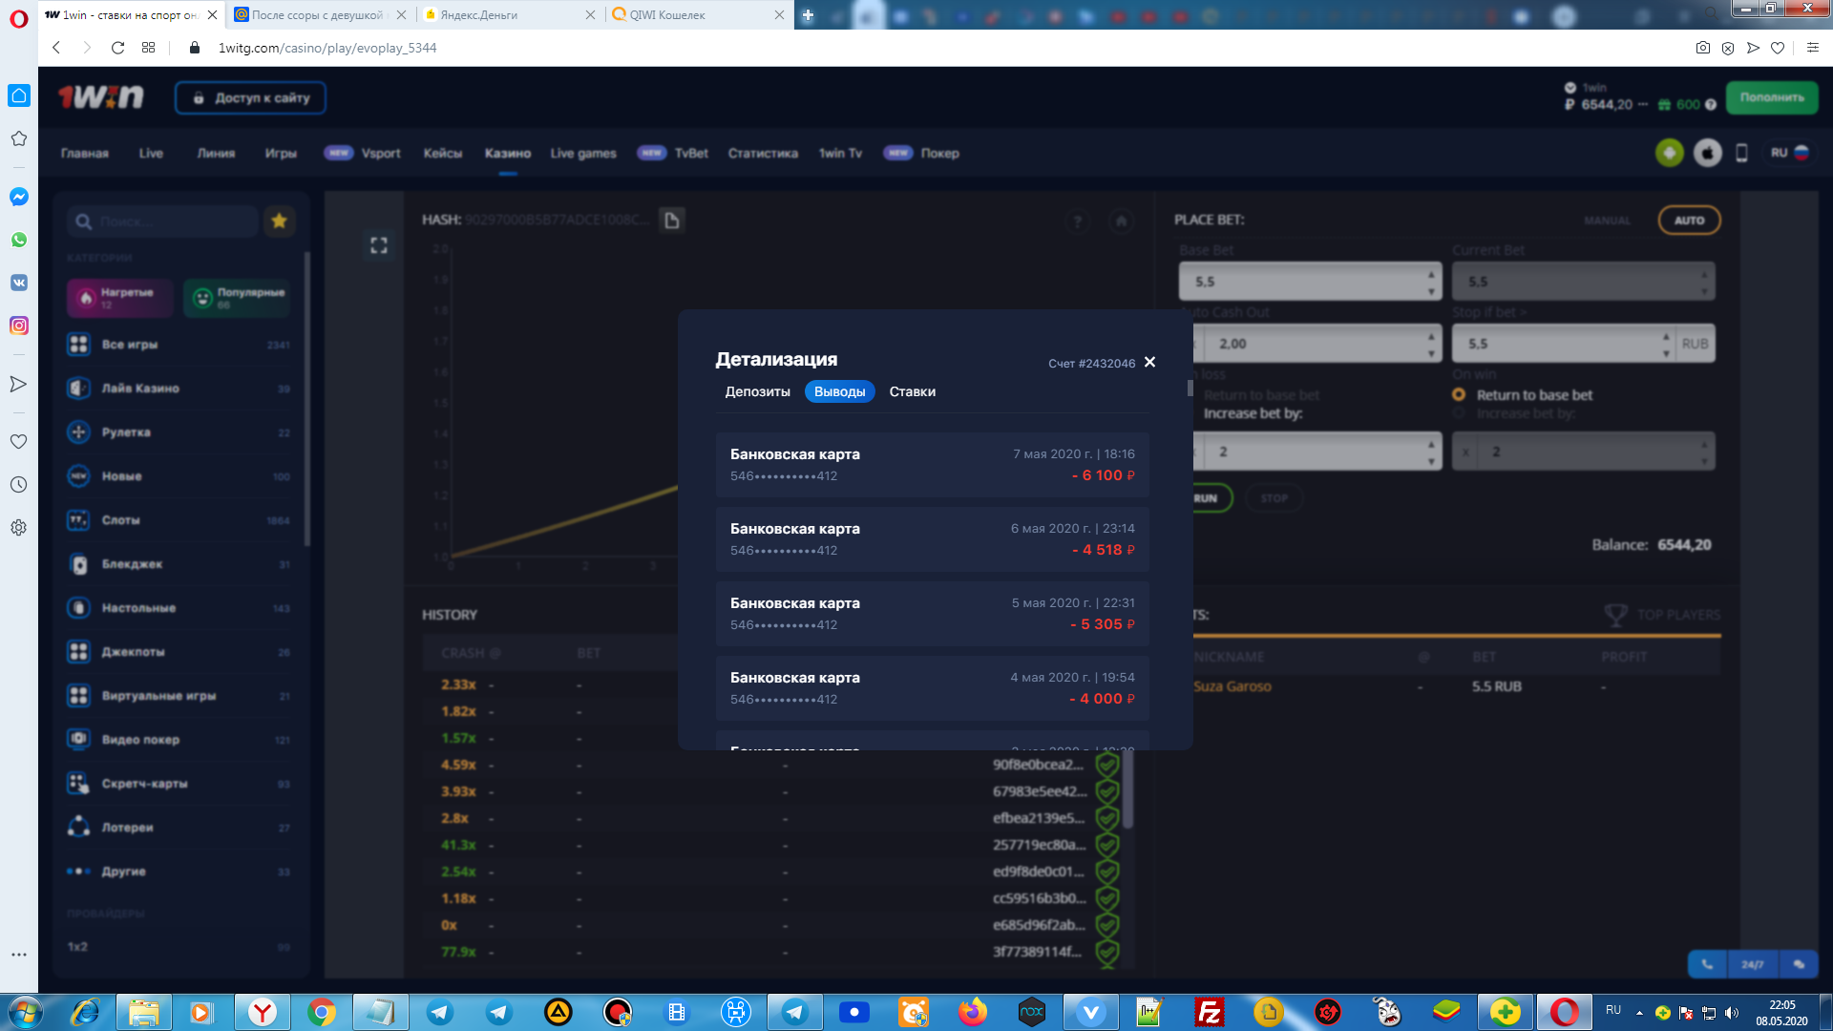Open the Кейсы menu item
1833x1031 pixels.
(443, 153)
